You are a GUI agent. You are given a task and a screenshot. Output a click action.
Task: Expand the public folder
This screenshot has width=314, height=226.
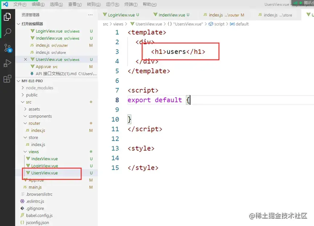[32, 95]
